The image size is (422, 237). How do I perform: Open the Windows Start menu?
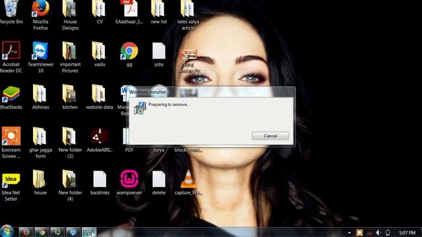coord(7,232)
